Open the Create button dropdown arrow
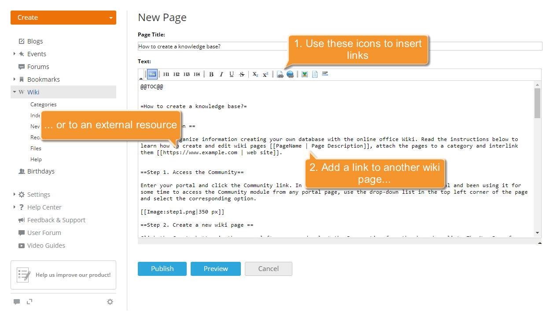 point(111,18)
